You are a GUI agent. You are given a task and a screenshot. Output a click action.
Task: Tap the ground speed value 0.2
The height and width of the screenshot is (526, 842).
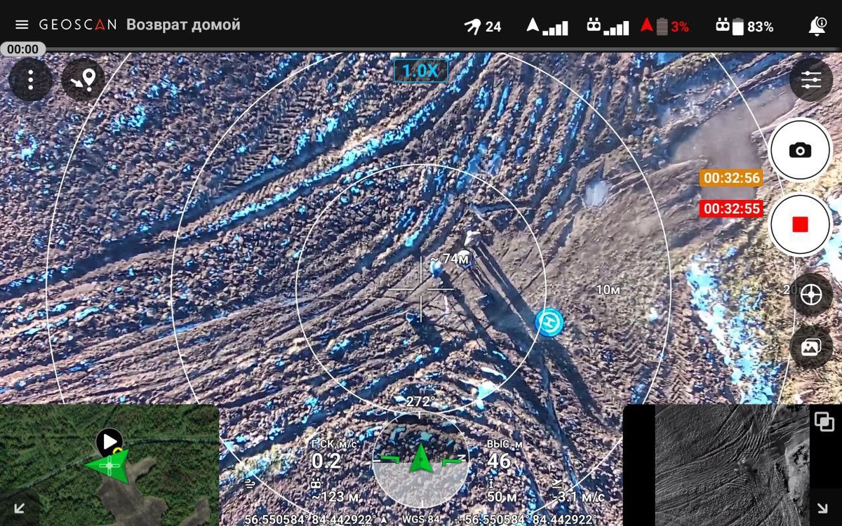326,461
